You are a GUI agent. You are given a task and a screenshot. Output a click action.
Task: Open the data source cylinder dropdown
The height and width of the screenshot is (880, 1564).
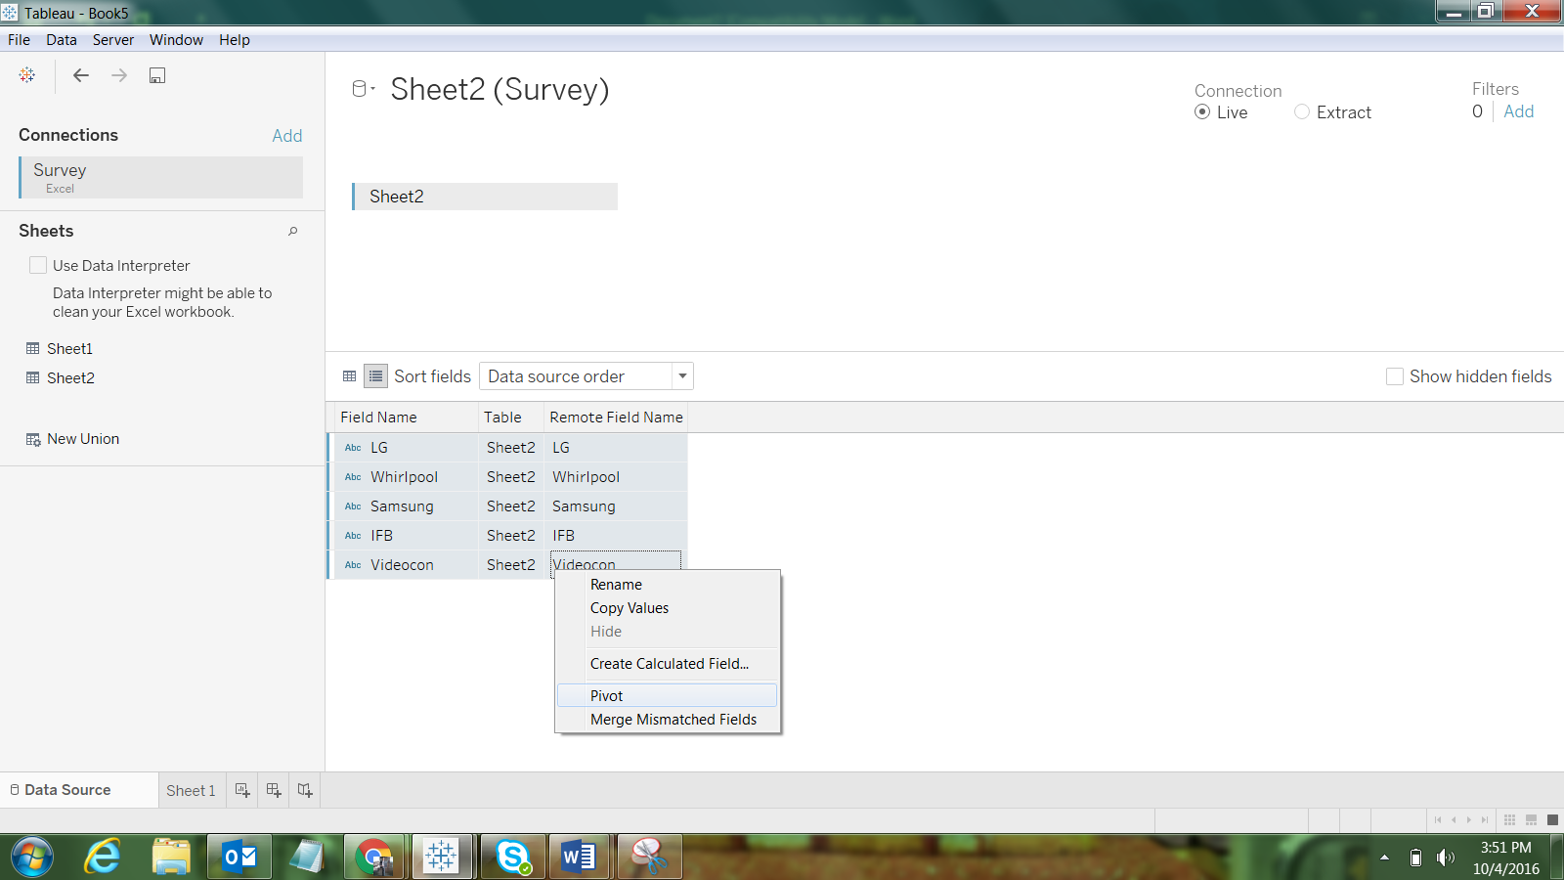[363, 89]
